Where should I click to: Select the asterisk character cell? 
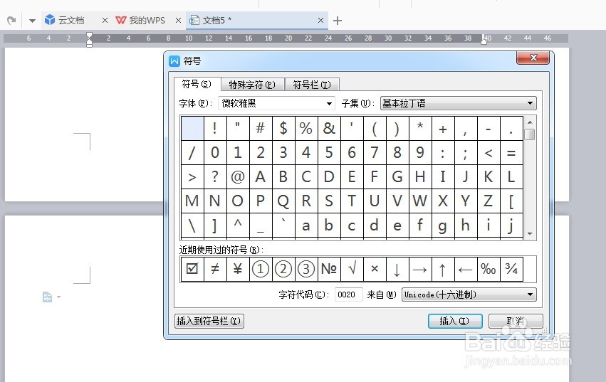(x=420, y=128)
